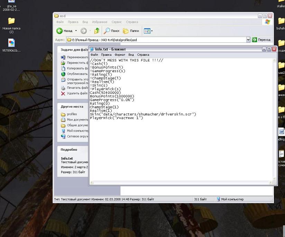Click the Skin driverskin.scr line in Notepad

[x=143, y=114]
